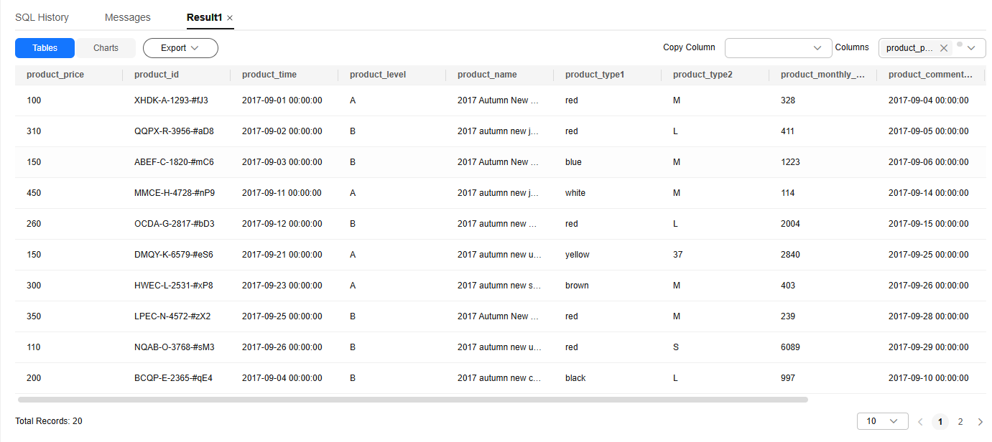This screenshot has width=992, height=442.
Task: Switch to Tables view
Action: [45, 48]
